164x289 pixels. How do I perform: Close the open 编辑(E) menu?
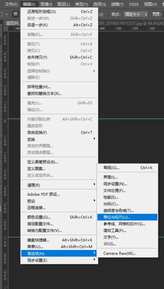click(x=29, y=4)
